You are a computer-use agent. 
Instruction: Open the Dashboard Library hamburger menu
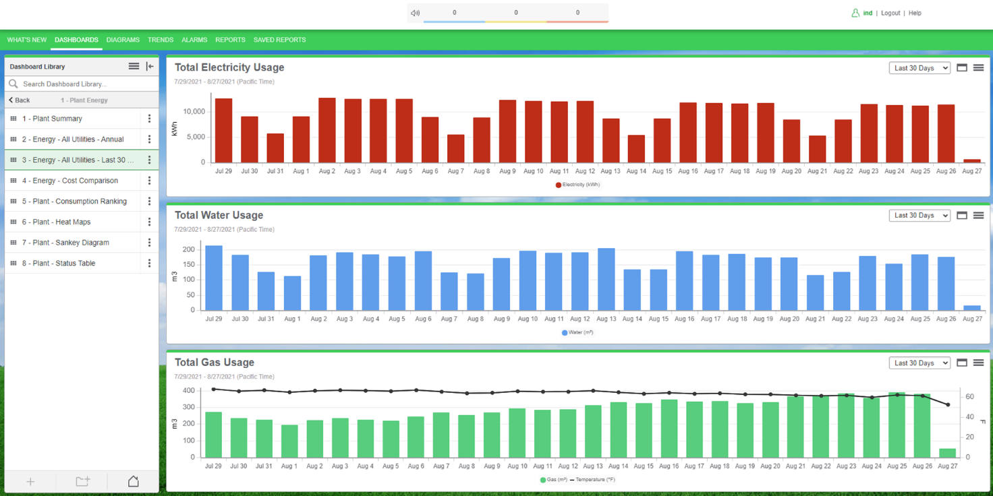coord(134,66)
